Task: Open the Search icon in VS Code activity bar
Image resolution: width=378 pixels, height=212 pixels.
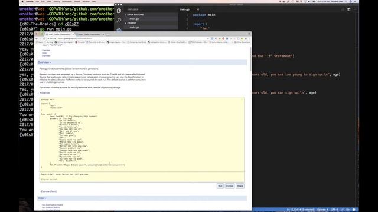Action: click(119, 20)
